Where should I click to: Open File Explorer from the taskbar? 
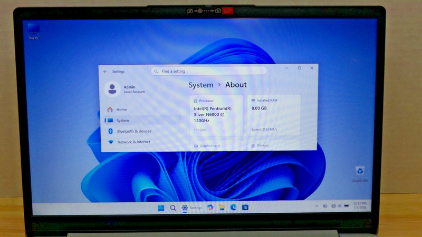[222, 208]
